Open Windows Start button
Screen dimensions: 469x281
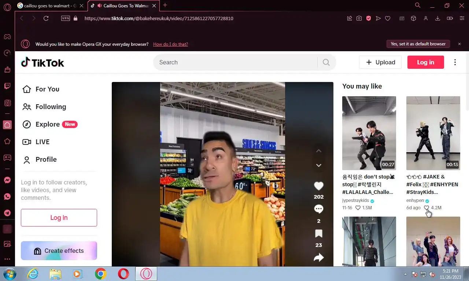[9, 274]
